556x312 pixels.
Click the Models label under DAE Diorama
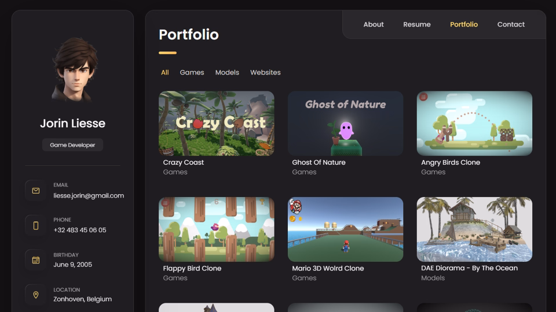433,278
